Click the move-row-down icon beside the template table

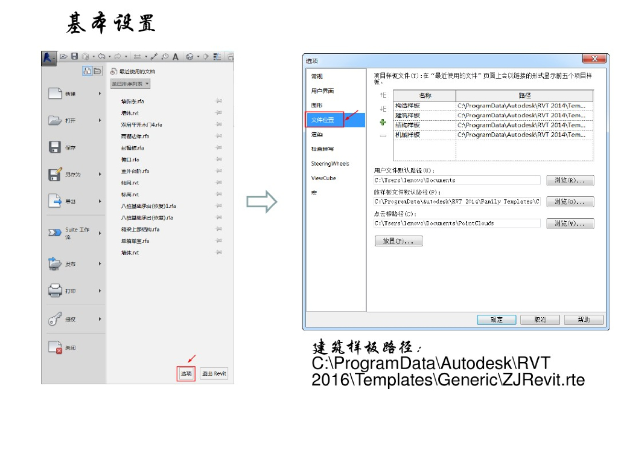383,109
